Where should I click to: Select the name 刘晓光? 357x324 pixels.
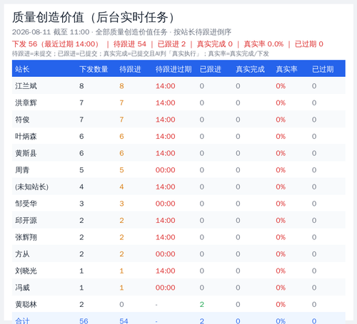(x=26, y=271)
